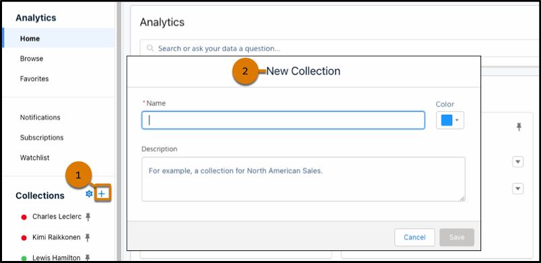Viewport: 541px width, 263px height.
Task: Open Subscriptions in the sidebar
Action: [42, 138]
